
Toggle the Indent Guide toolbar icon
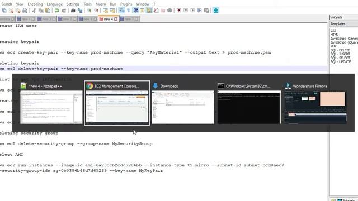tap(135, 11)
